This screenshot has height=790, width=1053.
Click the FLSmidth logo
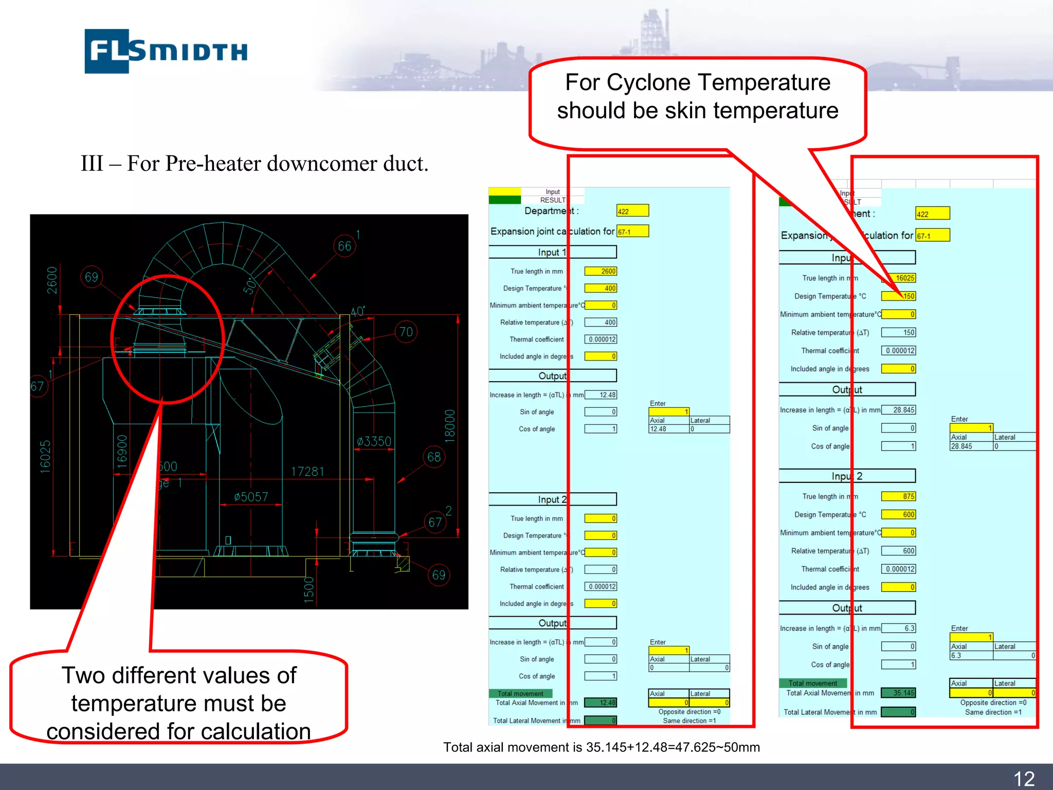pyautogui.click(x=166, y=51)
